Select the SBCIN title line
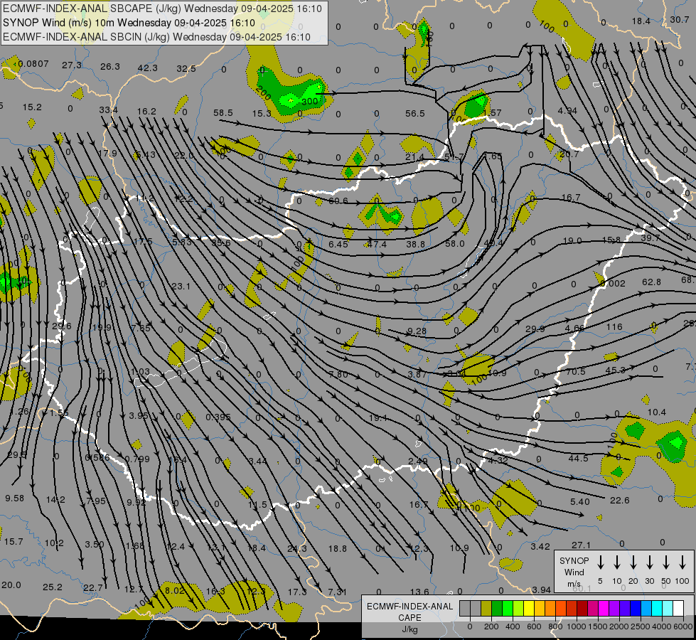696x640 pixels. pyautogui.click(x=156, y=37)
